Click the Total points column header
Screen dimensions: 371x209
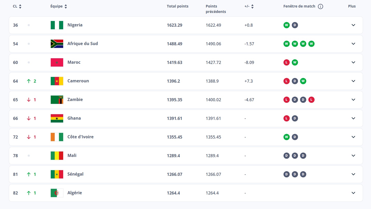[178, 6]
